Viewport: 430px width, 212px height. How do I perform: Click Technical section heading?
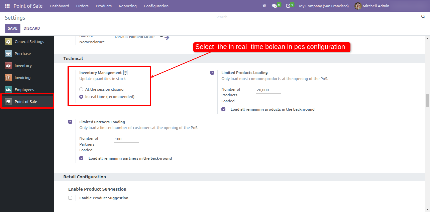coord(73,58)
